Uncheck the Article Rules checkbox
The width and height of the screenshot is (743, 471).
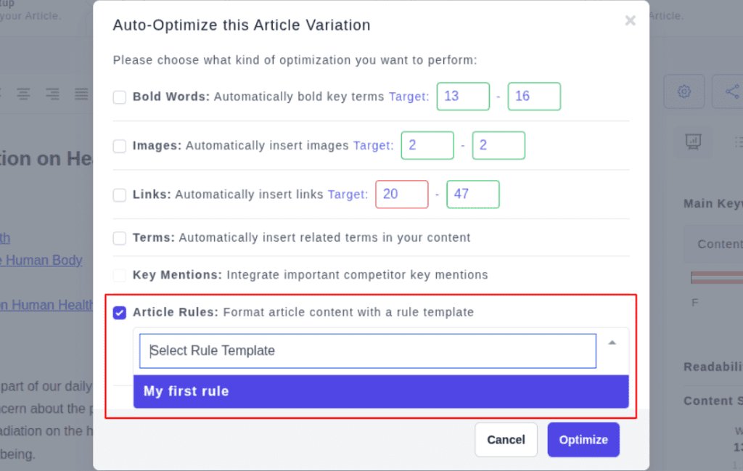pos(120,313)
